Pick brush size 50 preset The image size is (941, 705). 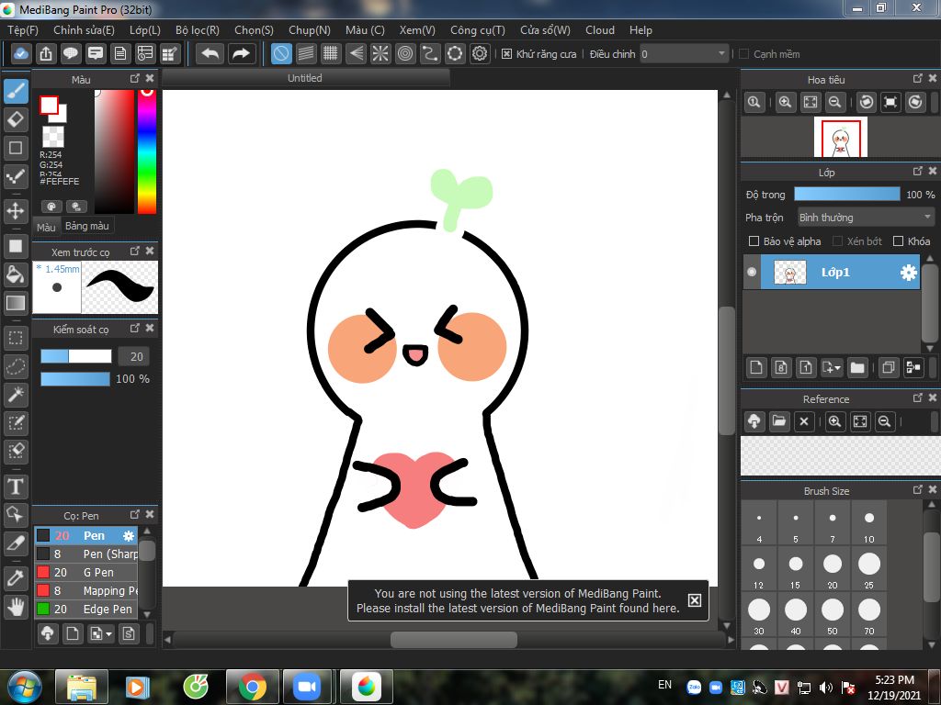click(x=833, y=614)
